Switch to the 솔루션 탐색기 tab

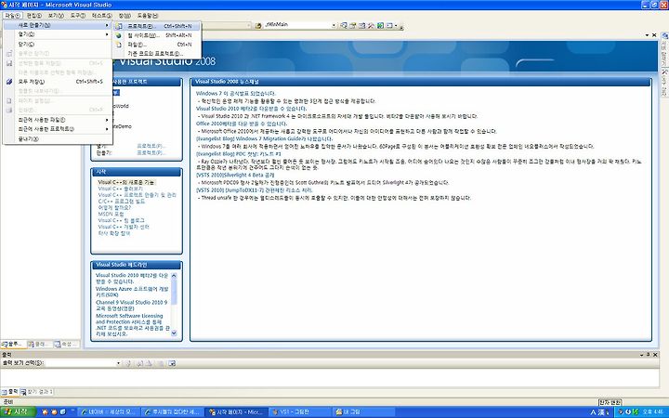[x=14, y=344]
